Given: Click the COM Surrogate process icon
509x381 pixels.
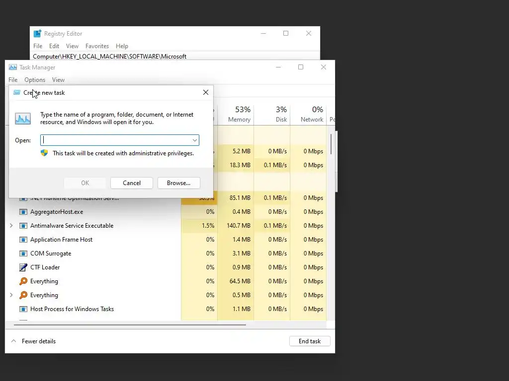Looking at the screenshot, I should point(23,254).
